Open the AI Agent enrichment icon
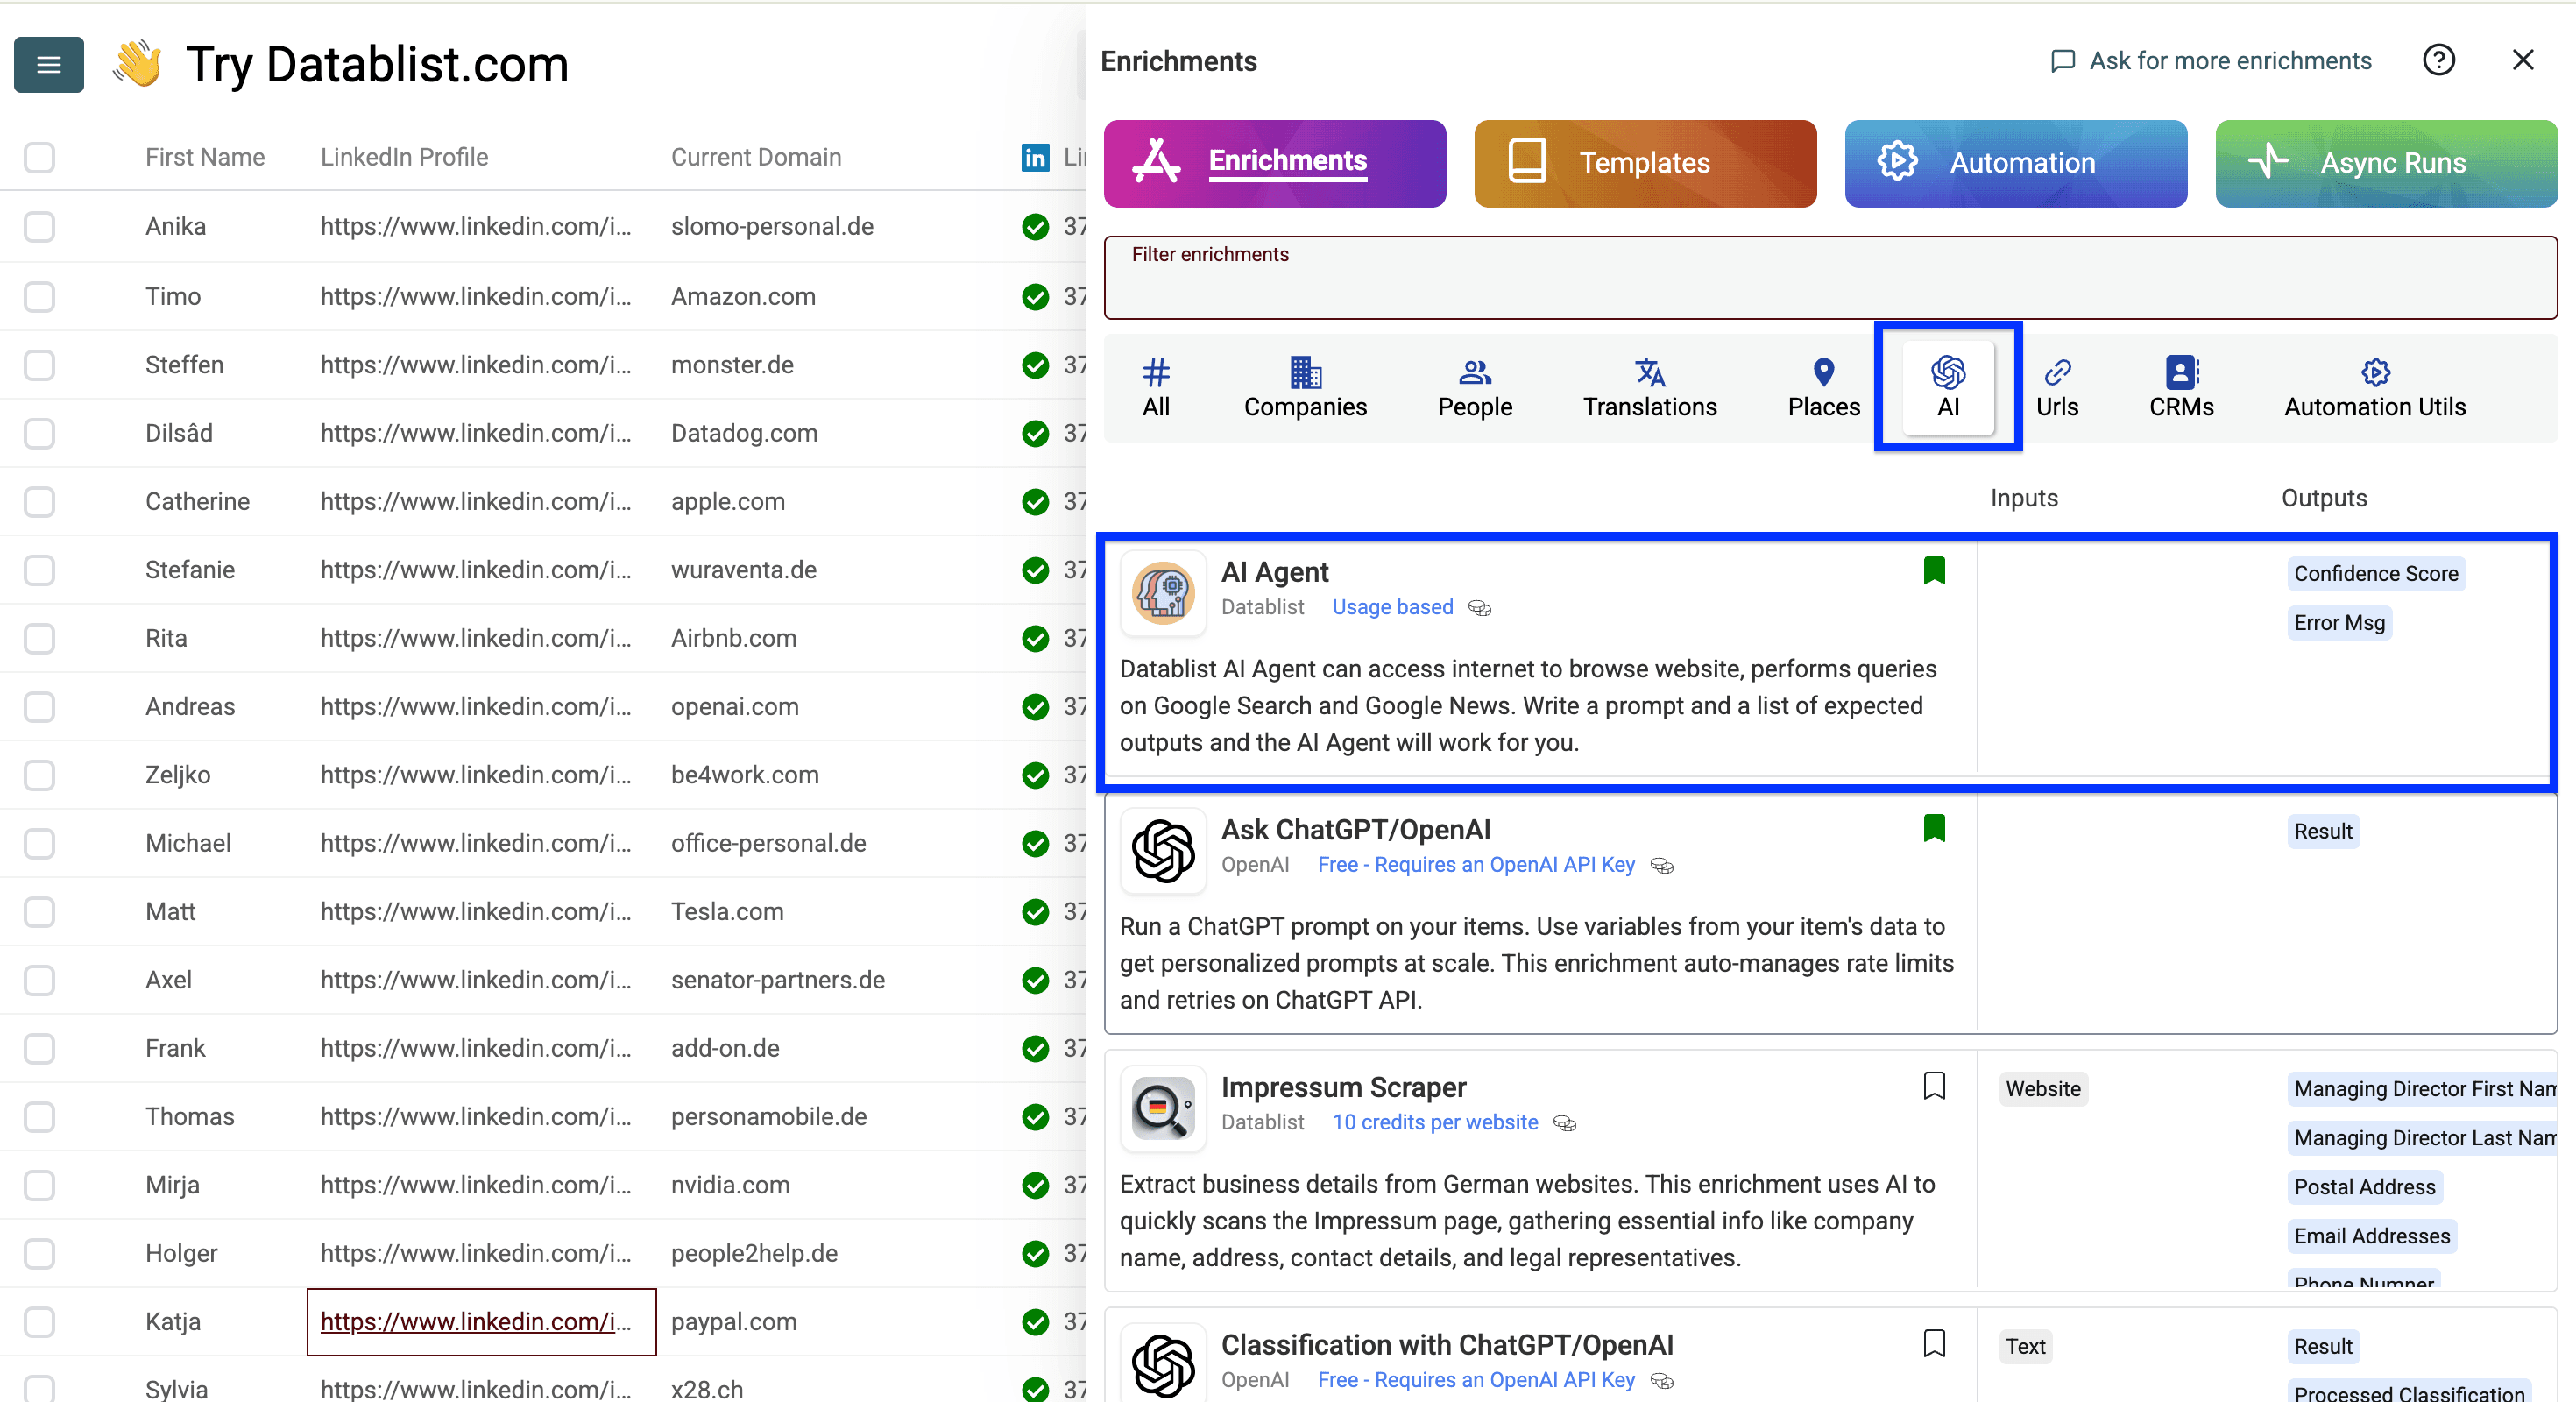 pyautogui.click(x=1163, y=592)
